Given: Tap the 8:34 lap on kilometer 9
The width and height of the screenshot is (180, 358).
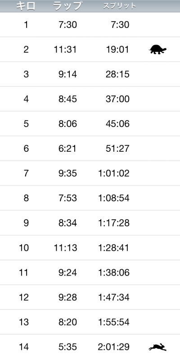Looking at the screenshot, I should (67, 223).
